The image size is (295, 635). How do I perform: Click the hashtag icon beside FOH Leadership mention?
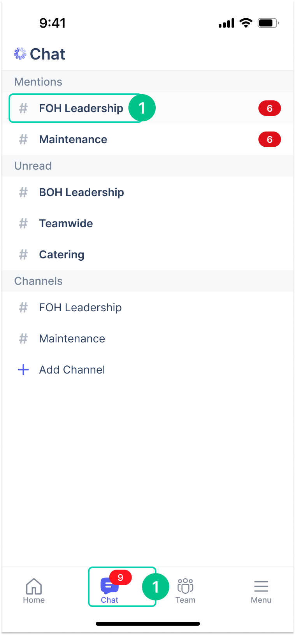(x=23, y=108)
